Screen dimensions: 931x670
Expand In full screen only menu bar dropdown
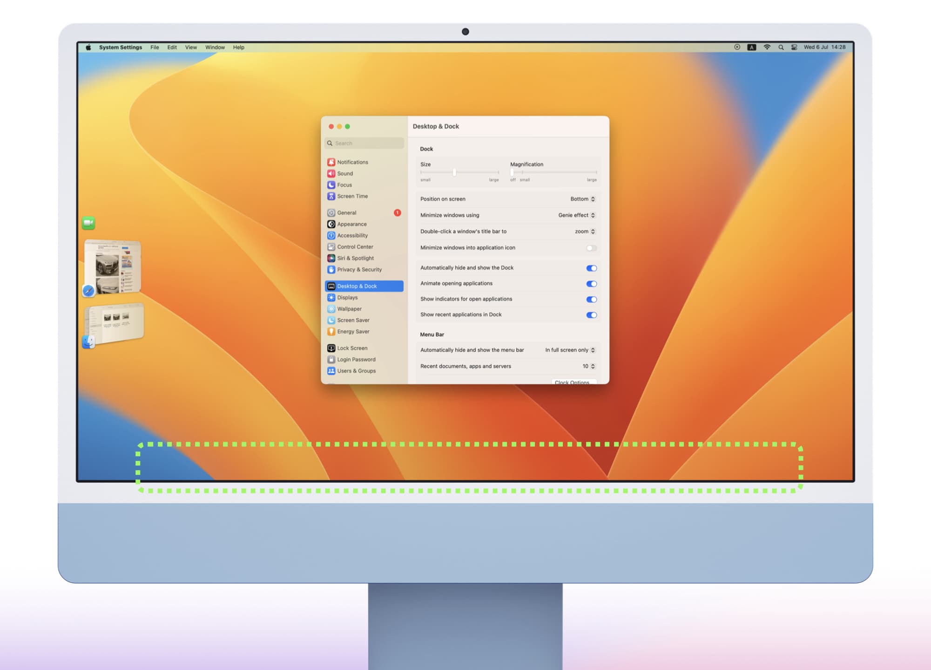tap(570, 350)
